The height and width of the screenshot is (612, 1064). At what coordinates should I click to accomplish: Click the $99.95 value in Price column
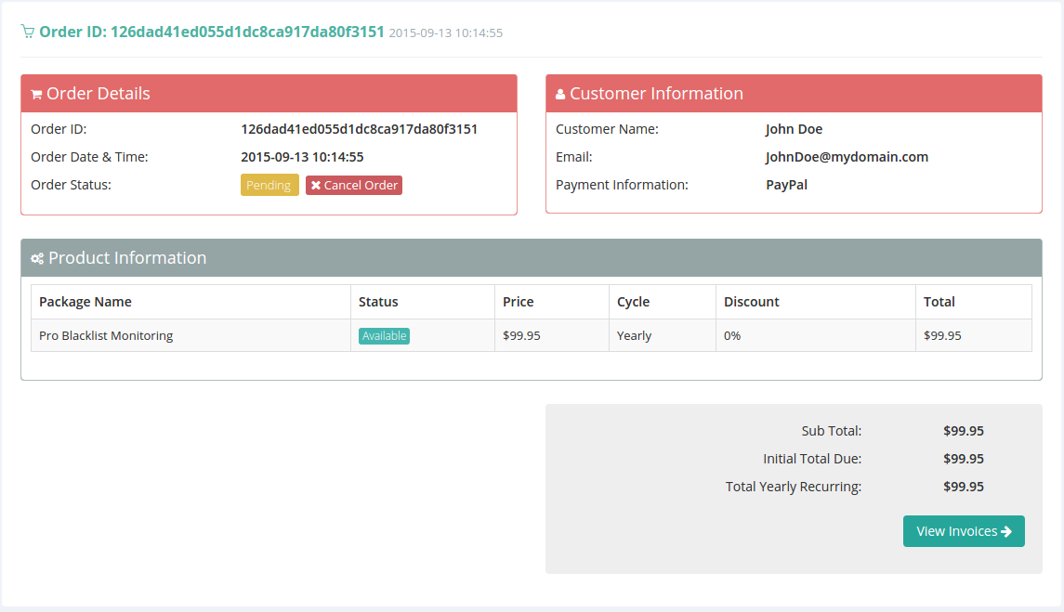[522, 336]
